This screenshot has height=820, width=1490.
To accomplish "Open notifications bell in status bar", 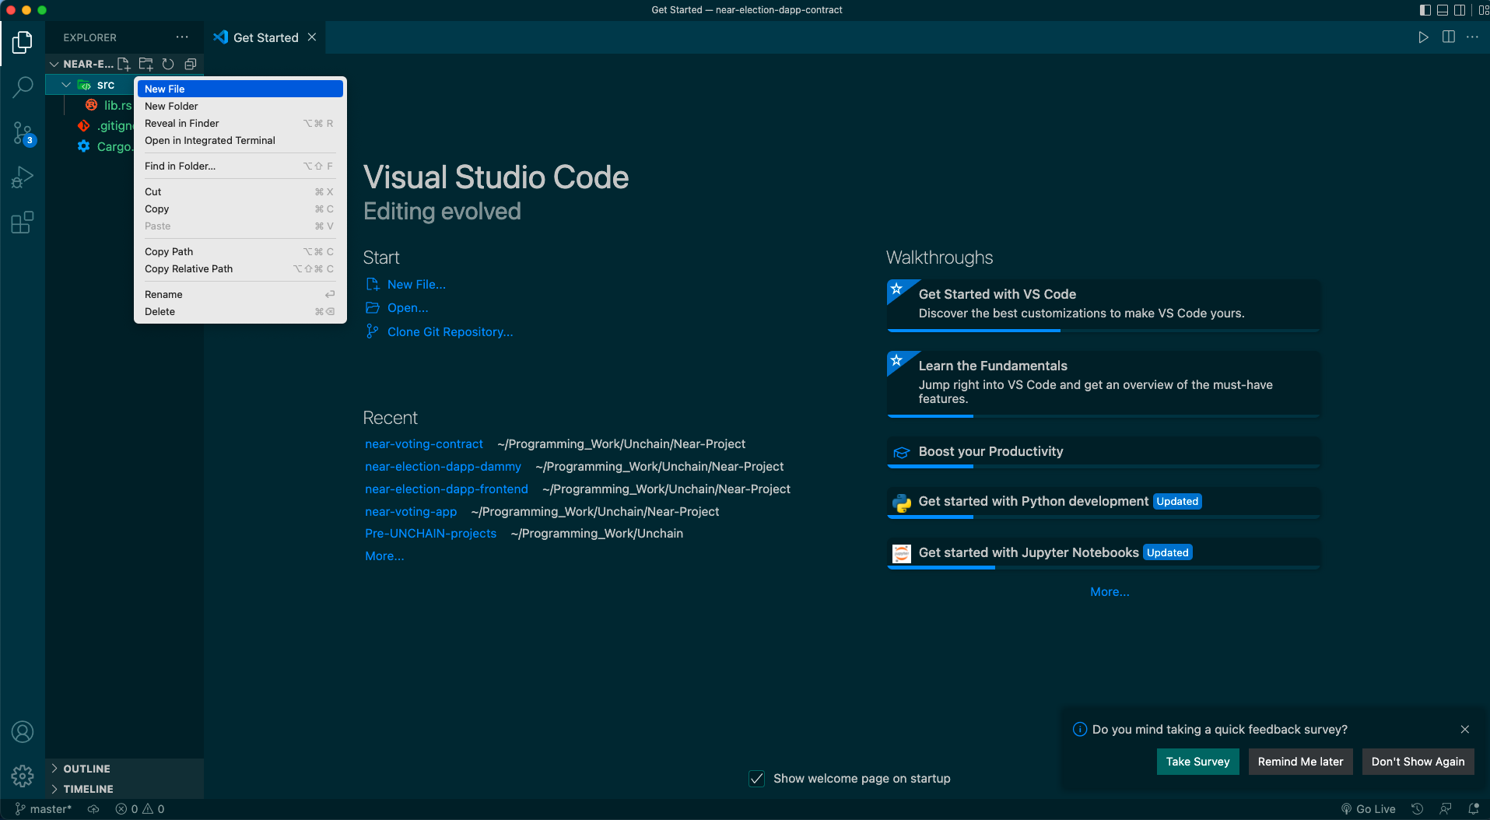I will tap(1474, 809).
